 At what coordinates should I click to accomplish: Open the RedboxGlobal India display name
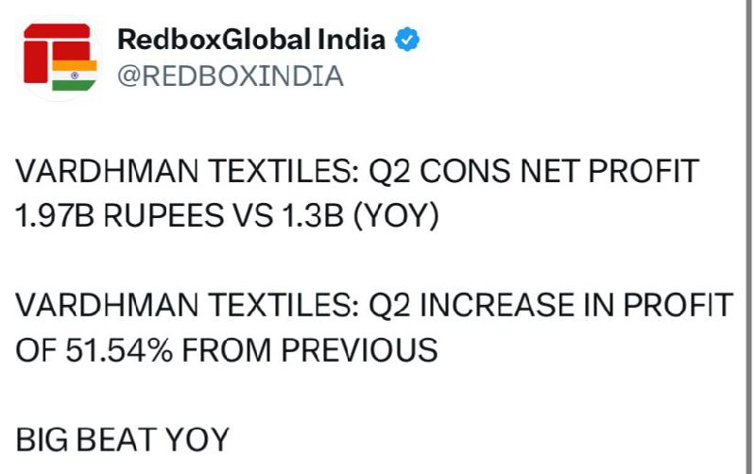point(251,39)
